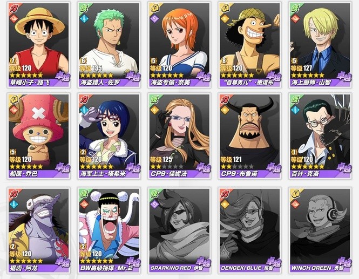Image resolution: width=359 pixels, height=279 pixels.
Task: Click the yellow star icon on Usopp's card
Action: (x=225, y=18)
